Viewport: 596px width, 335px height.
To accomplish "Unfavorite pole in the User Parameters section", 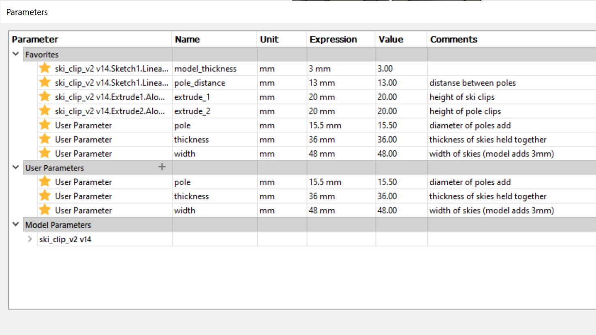I will pos(45,181).
